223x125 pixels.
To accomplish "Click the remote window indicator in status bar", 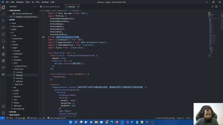I will point(2,118).
